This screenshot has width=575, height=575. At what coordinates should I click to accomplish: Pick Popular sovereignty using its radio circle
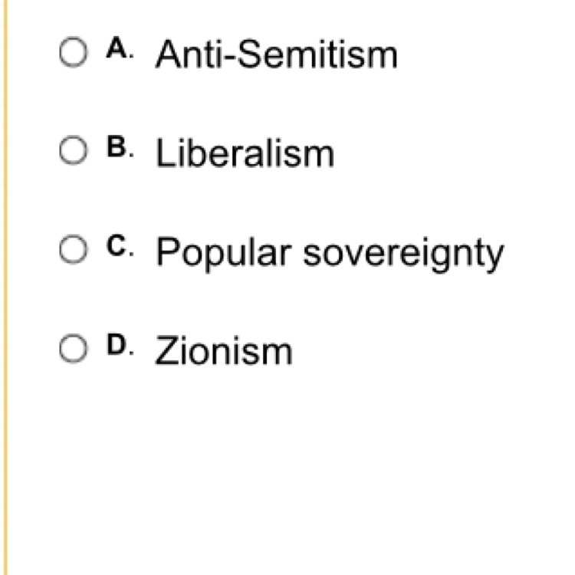coord(74,249)
